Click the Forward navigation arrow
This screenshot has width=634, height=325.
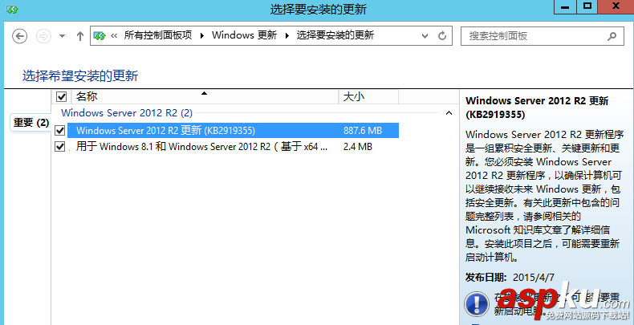point(43,36)
